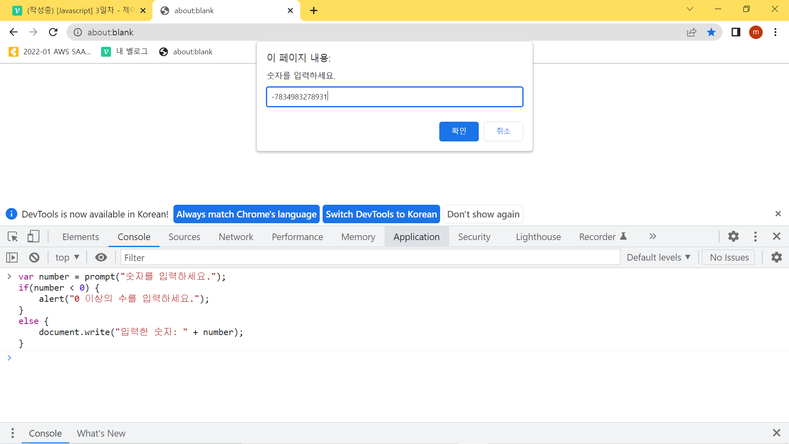The width and height of the screenshot is (789, 444).
Task: Toggle the device toolbar icon
Action: tap(33, 237)
